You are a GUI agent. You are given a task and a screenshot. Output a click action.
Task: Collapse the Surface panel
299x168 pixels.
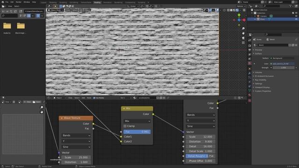[258, 54]
